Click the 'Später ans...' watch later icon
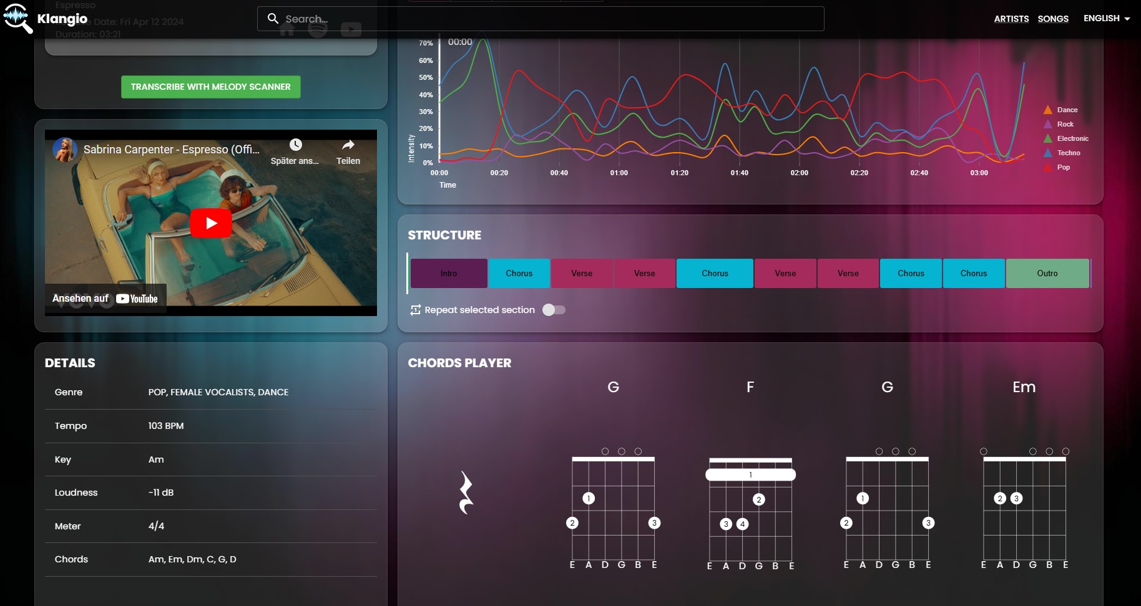 click(x=295, y=145)
